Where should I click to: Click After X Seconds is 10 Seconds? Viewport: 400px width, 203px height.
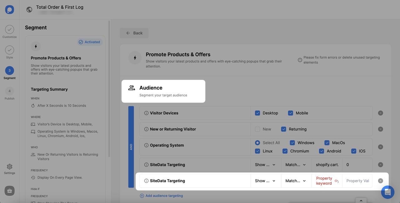[x=62, y=106]
